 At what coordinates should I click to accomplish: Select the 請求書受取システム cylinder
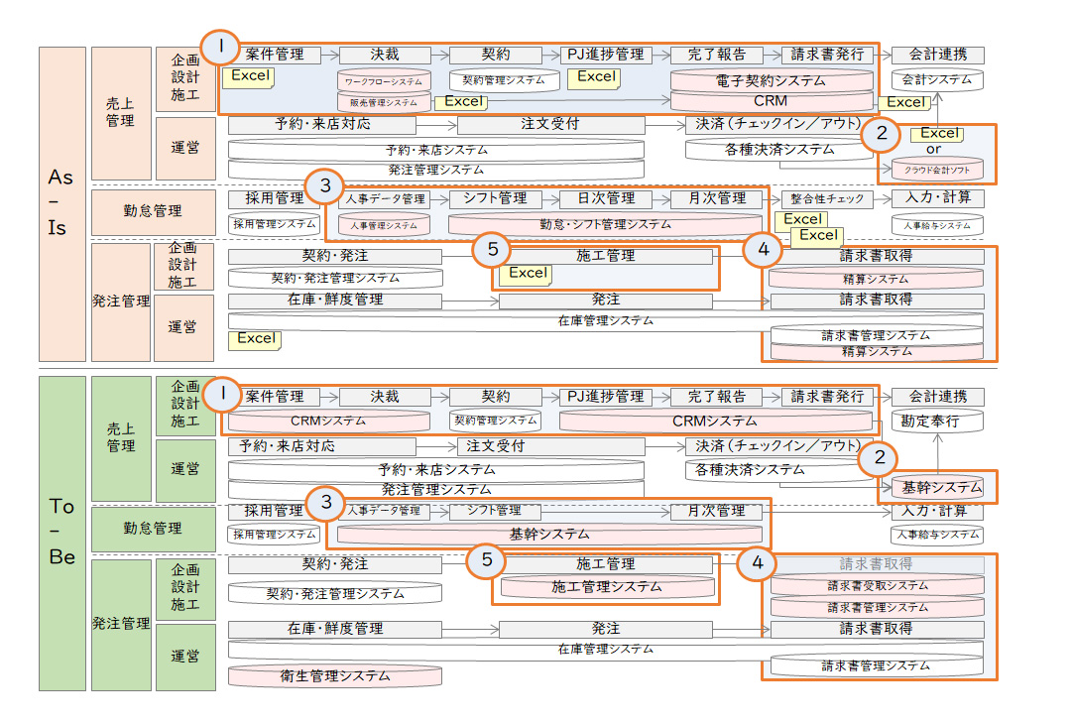coord(878,586)
